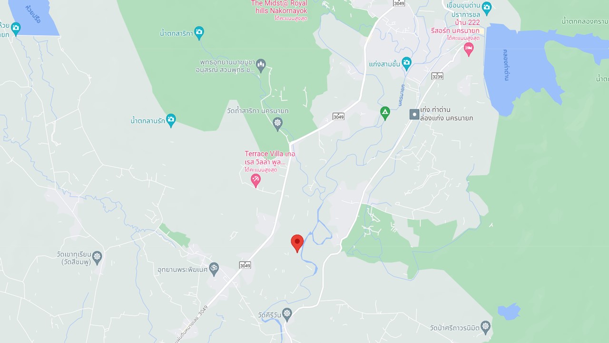Open the น้ำตกลานรัก attraction camera marker
This screenshot has height=343, width=609.
pyautogui.click(x=171, y=120)
